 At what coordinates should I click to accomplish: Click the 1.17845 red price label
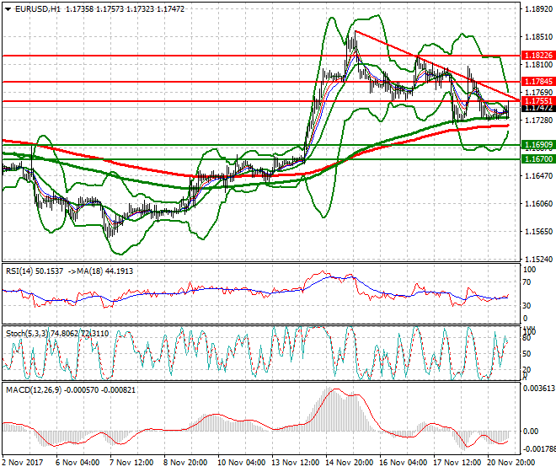pos(538,82)
